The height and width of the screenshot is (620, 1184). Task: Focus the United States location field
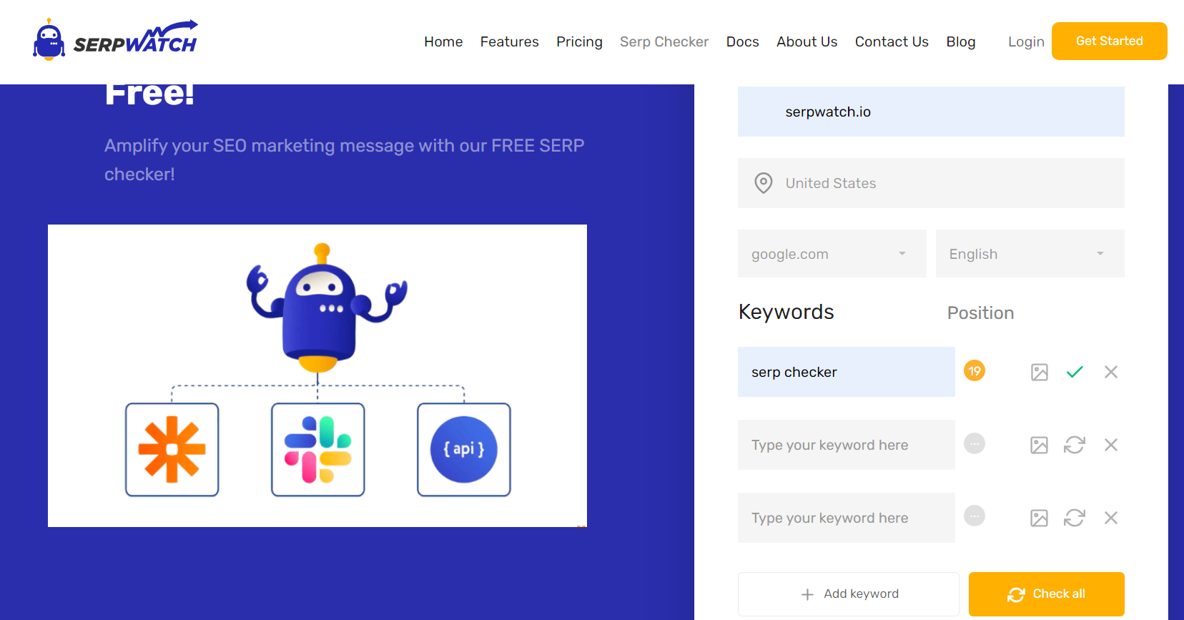pos(931,183)
